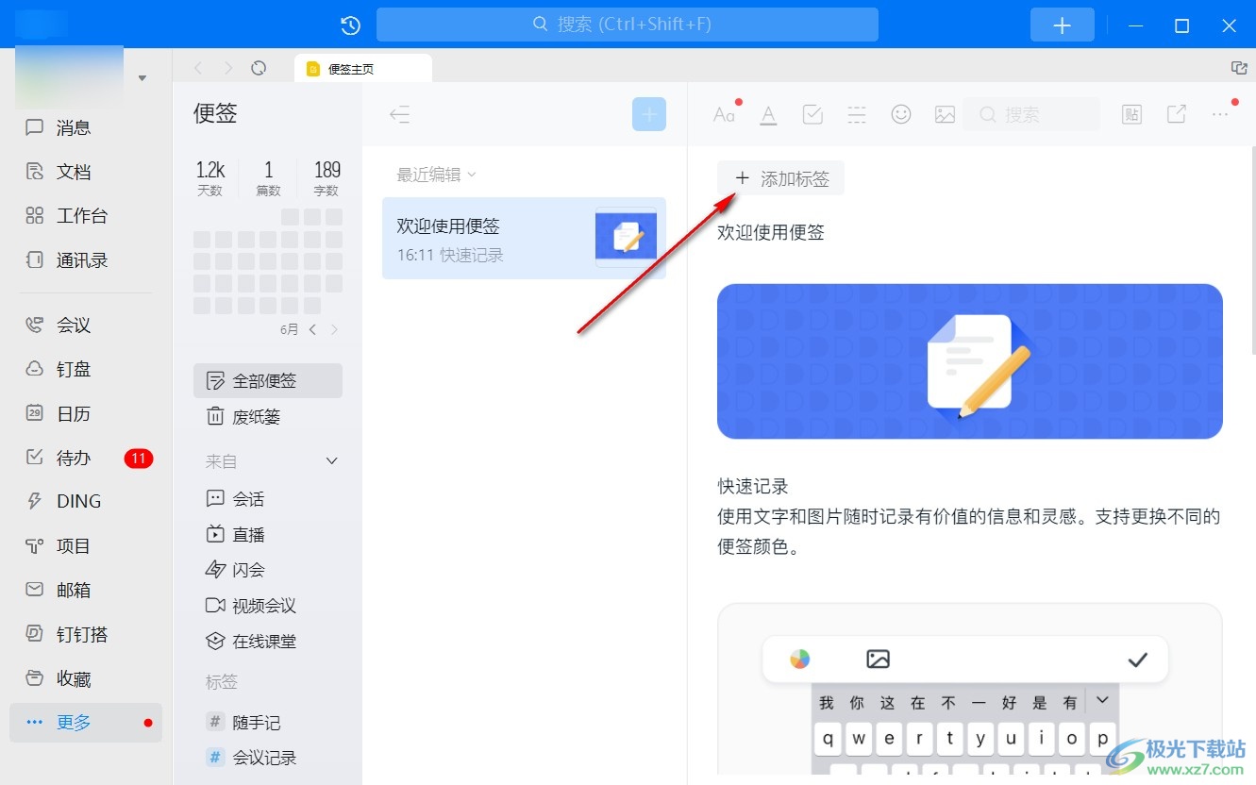Open Messages (消息) in the sidebar
Image resolution: width=1256 pixels, height=785 pixels.
pos(86,127)
